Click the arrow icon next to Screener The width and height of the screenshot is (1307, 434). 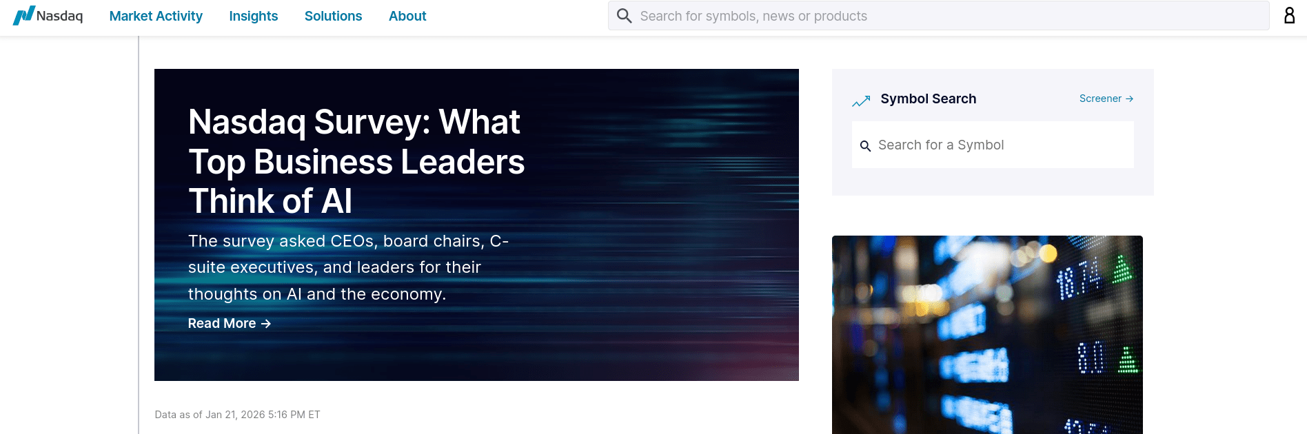pyautogui.click(x=1129, y=99)
